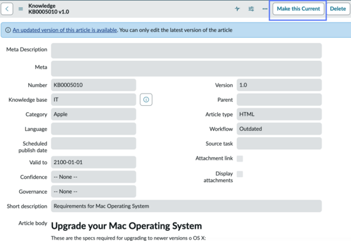Open the Workflow Outdated dropdown

tap(279, 129)
